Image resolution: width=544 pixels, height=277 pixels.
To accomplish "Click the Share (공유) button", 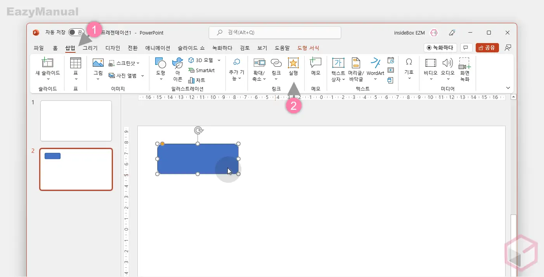I will click(x=487, y=48).
